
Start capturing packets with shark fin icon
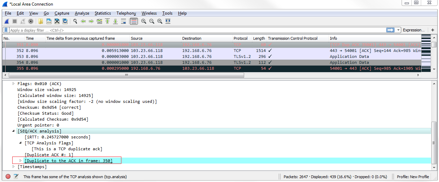point(7,21)
